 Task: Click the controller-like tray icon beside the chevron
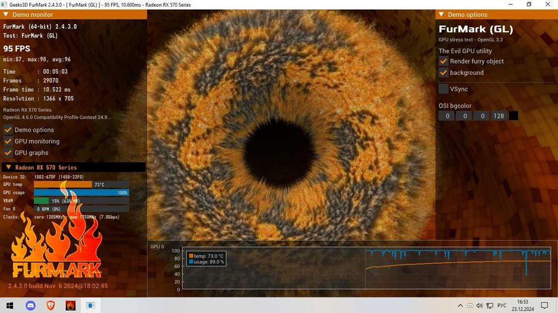[470, 306]
